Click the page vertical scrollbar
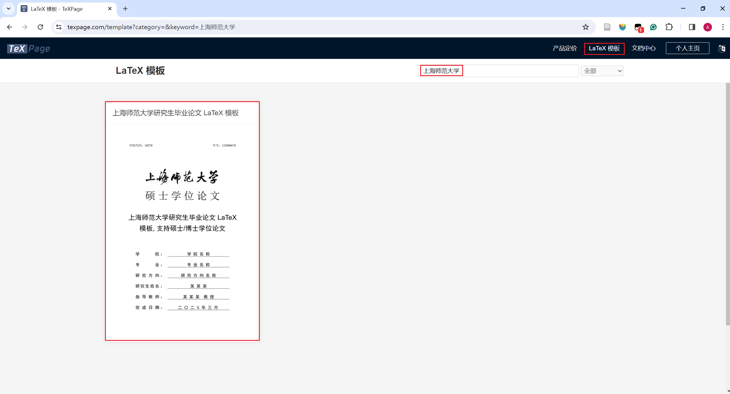The image size is (730, 394). point(728,204)
